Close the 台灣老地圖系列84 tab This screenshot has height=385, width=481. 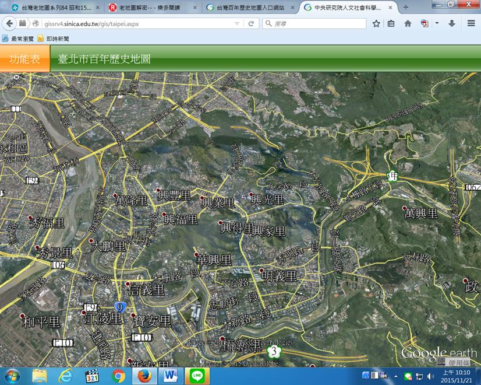pos(98,8)
